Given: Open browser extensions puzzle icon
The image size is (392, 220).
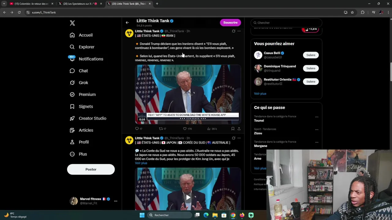Looking at the screenshot, I should (x=363, y=12).
